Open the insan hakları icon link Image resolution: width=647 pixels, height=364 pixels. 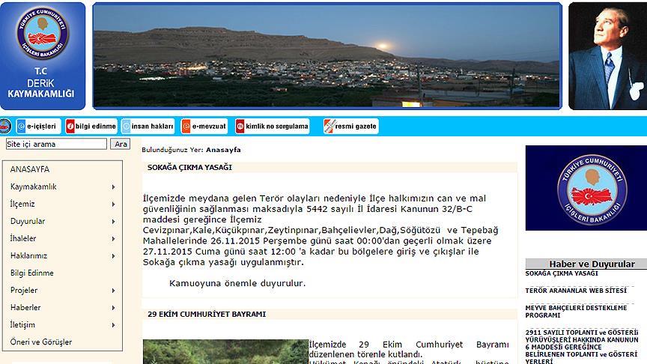click(x=148, y=127)
